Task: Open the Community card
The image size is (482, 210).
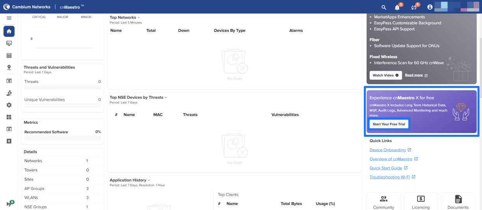Action: pos(384,201)
